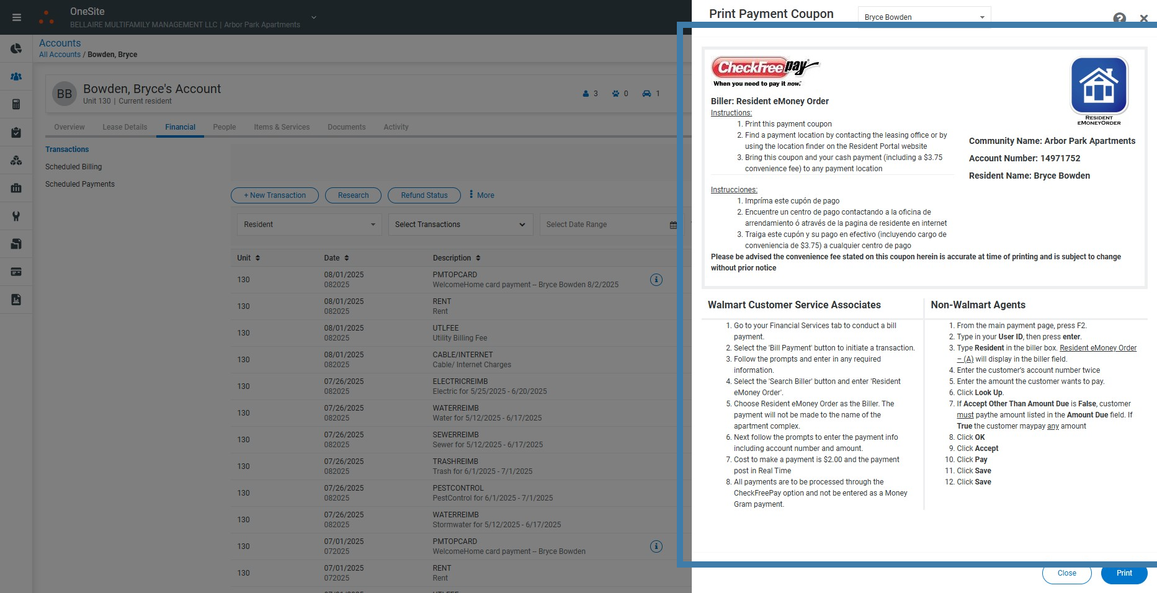The image size is (1157, 593).
Task: Click the Close button in coupon panel
Action: pos(1066,573)
